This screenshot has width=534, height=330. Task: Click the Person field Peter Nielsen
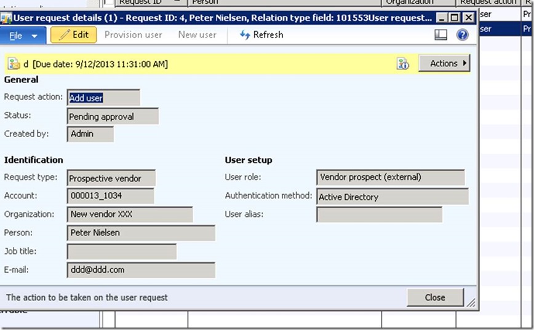coord(141,233)
